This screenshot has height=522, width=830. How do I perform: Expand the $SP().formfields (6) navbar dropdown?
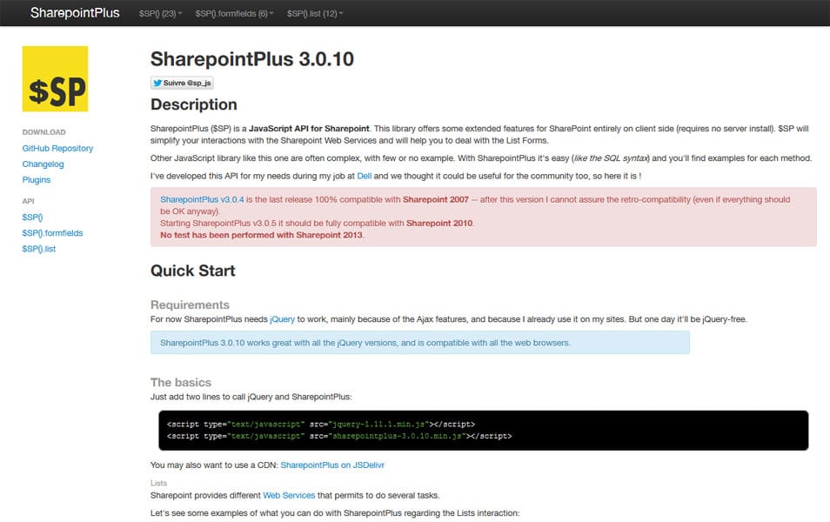coord(234,13)
